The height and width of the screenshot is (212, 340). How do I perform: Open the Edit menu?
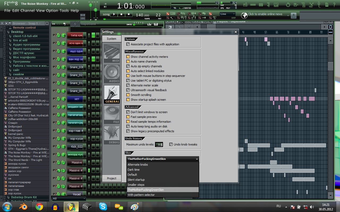tap(16, 11)
